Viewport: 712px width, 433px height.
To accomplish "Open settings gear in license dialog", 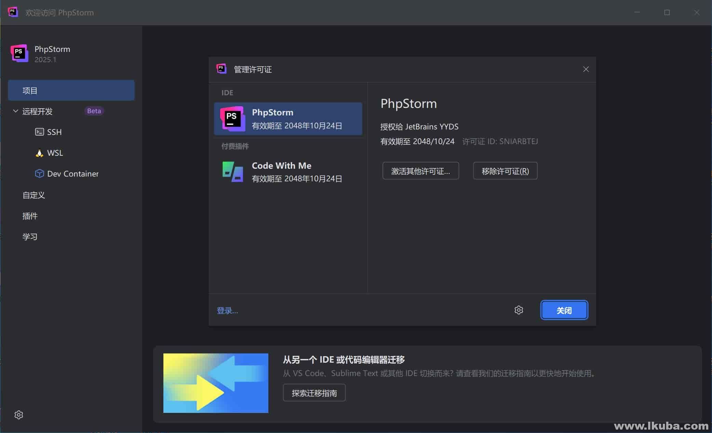I will coord(519,310).
